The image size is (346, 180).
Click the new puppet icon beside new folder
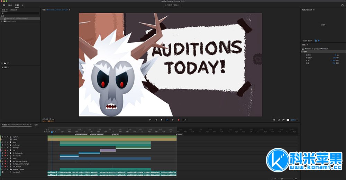pyautogui.click(x=8, y=63)
